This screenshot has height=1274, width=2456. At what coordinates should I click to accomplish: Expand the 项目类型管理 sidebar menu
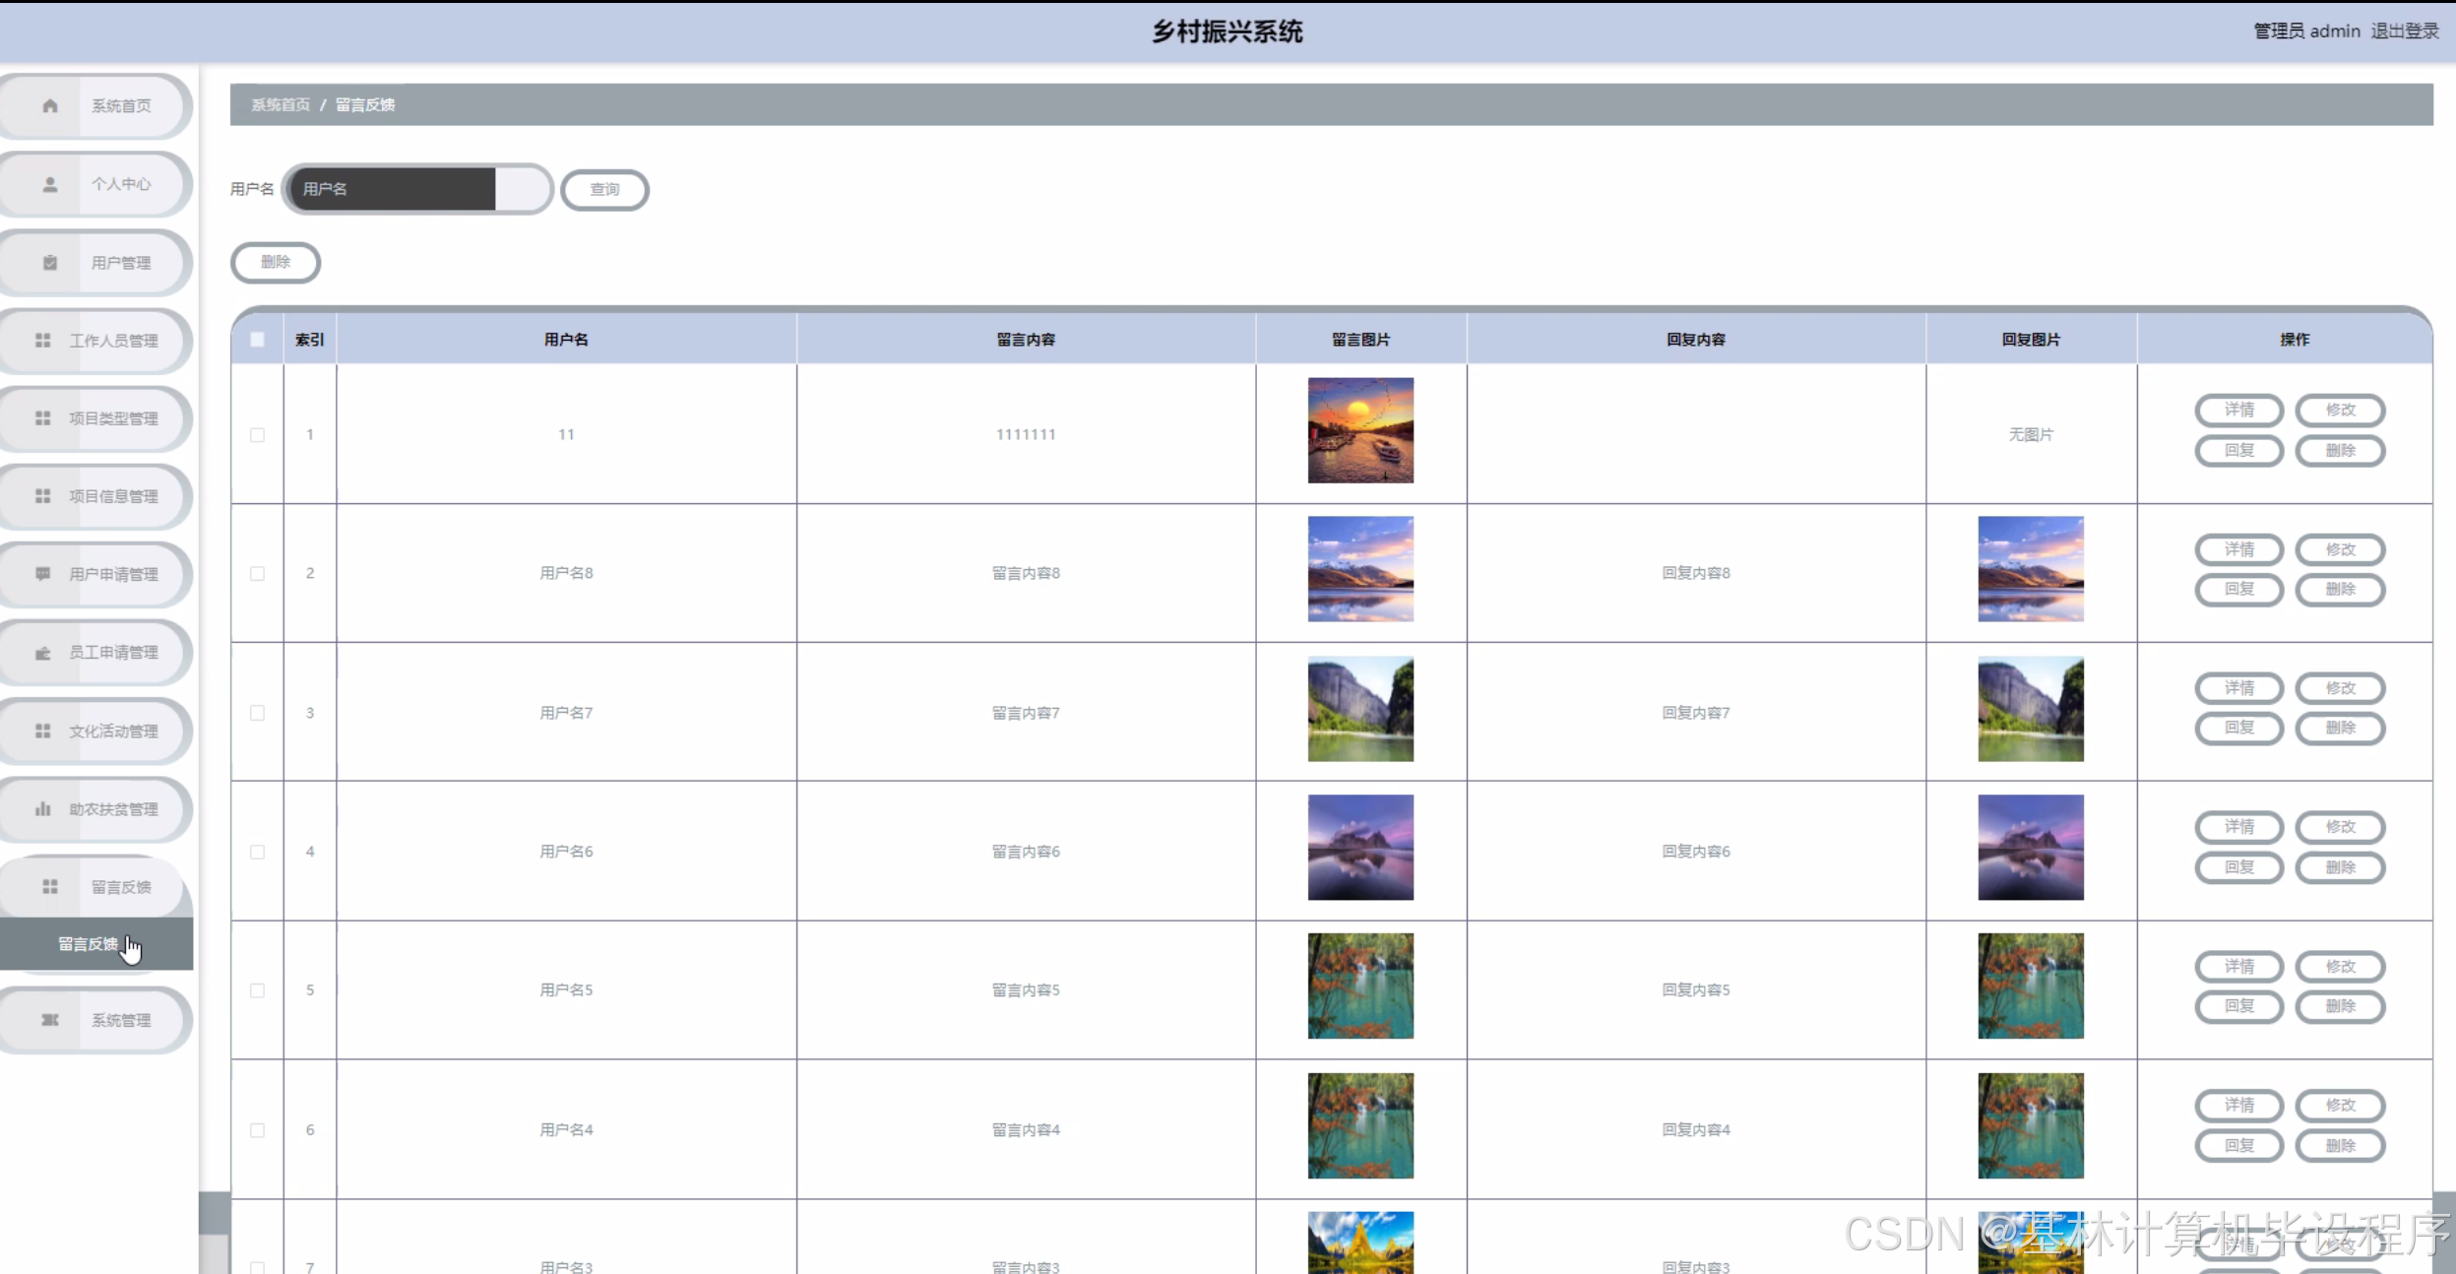point(113,418)
